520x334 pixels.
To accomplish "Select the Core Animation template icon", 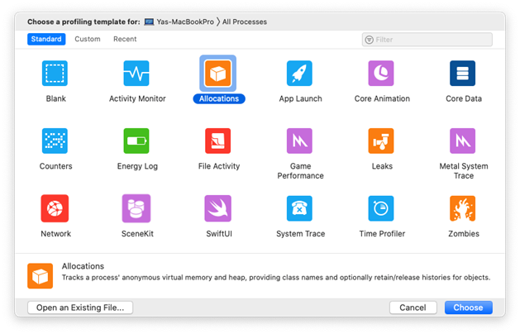I will pyautogui.click(x=381, y=74).
